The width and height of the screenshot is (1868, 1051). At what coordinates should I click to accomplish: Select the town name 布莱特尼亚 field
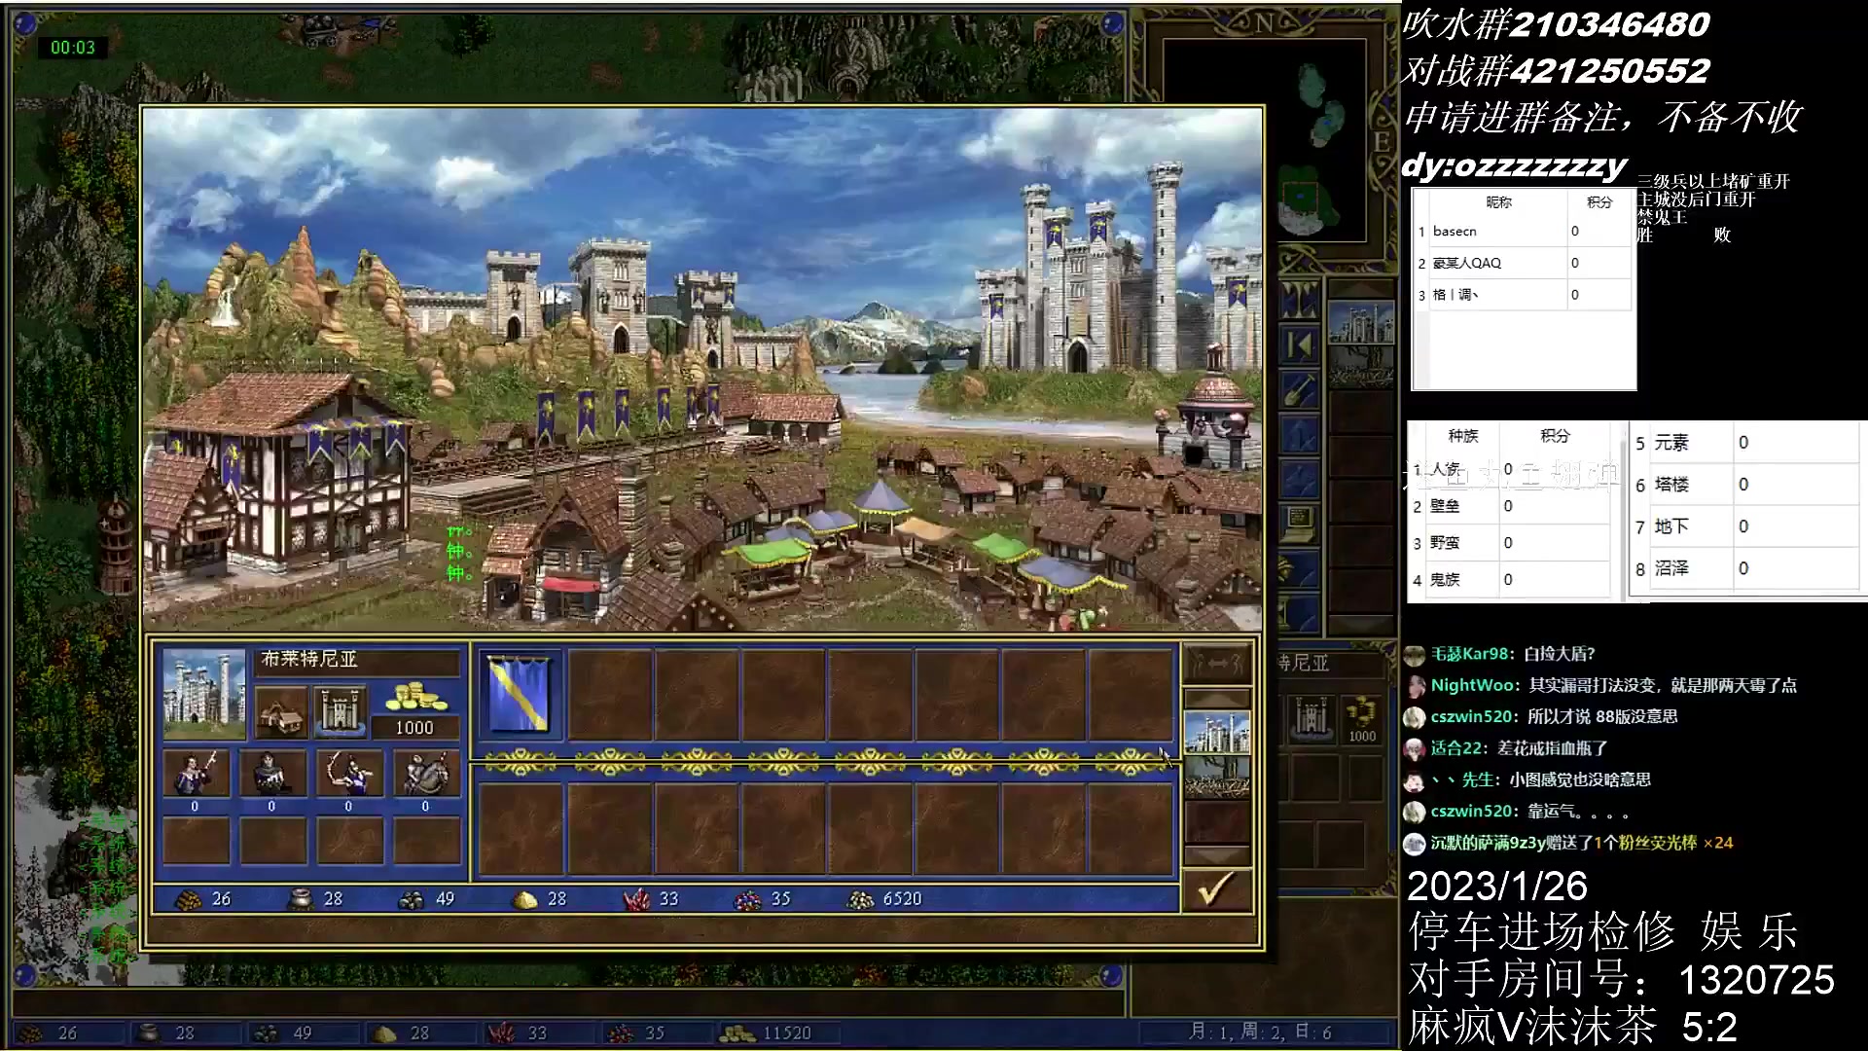point(356,660)
